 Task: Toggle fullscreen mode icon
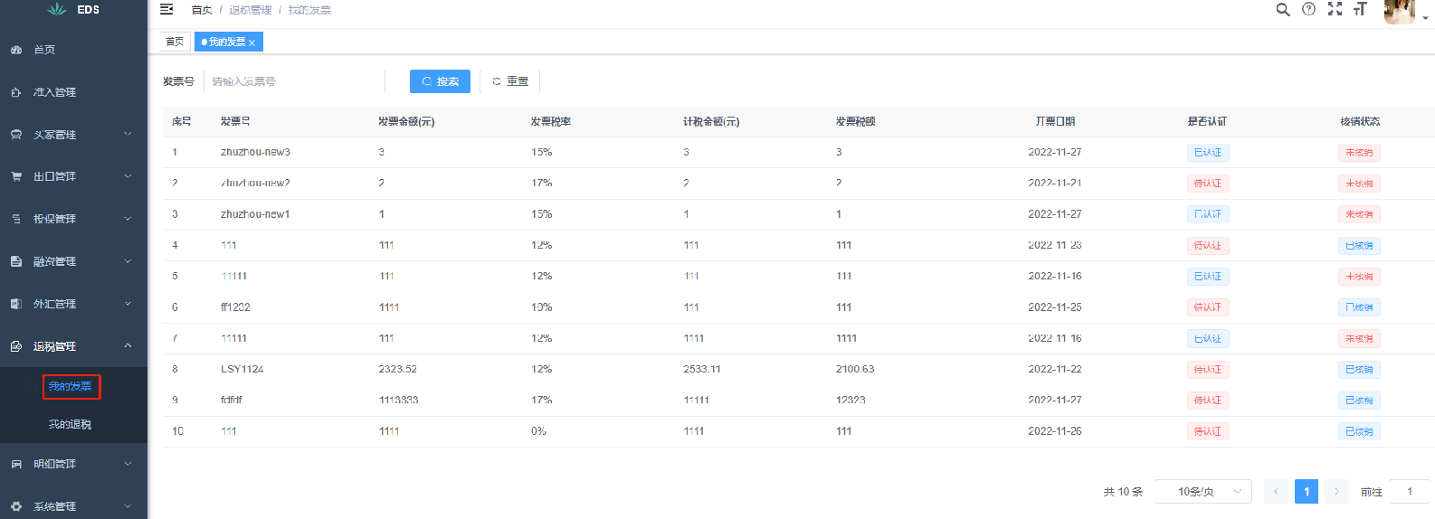1335,9
